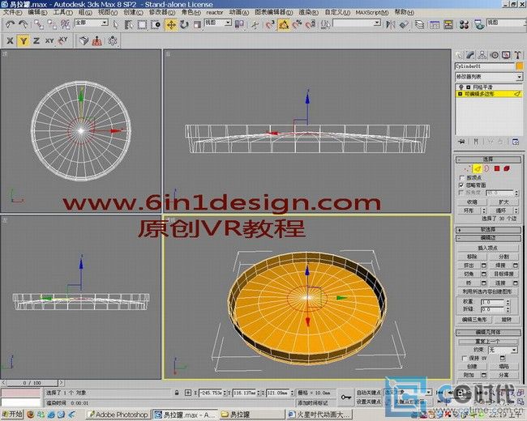Collapse the 编辑边 rollout header

[488, 238]
